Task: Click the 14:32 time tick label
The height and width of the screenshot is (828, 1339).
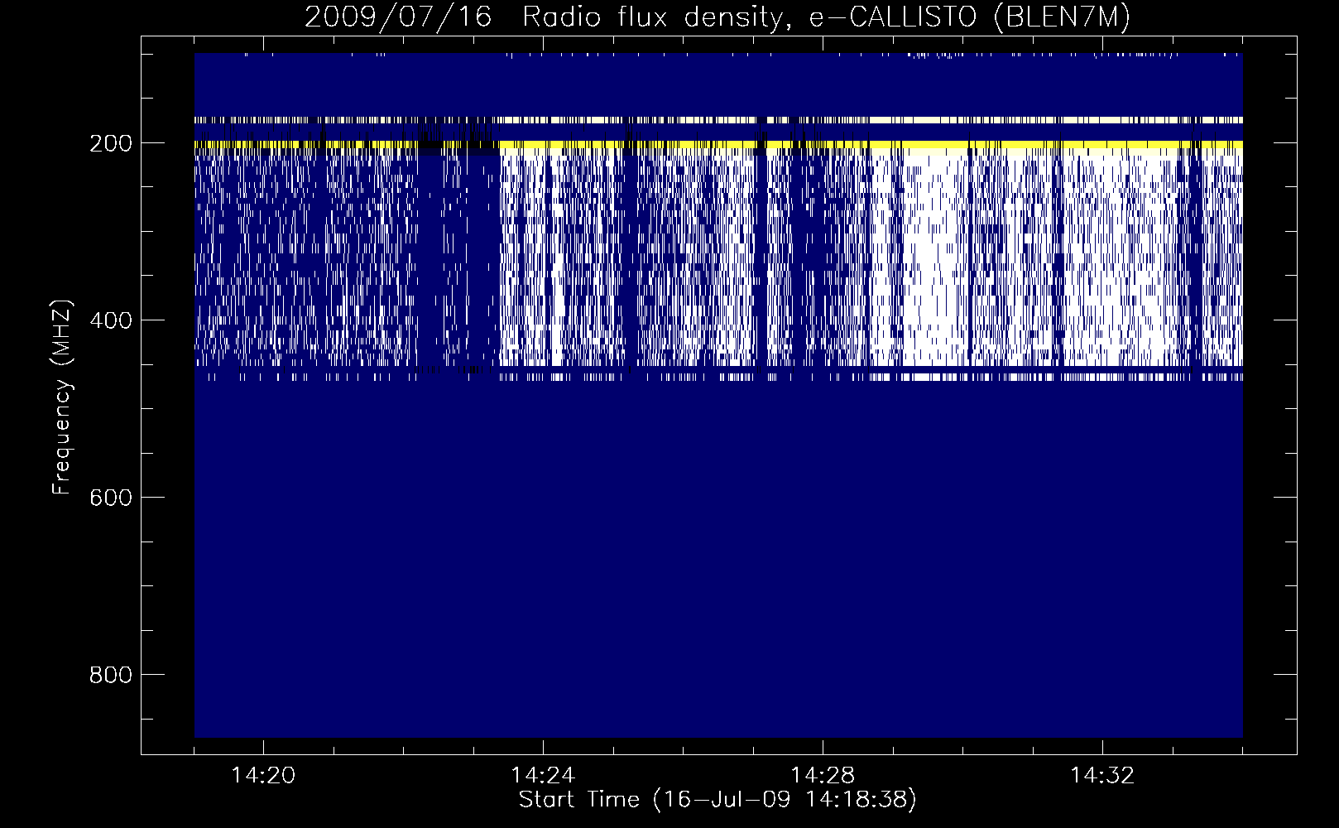Action: click(x=1102, y=776)
